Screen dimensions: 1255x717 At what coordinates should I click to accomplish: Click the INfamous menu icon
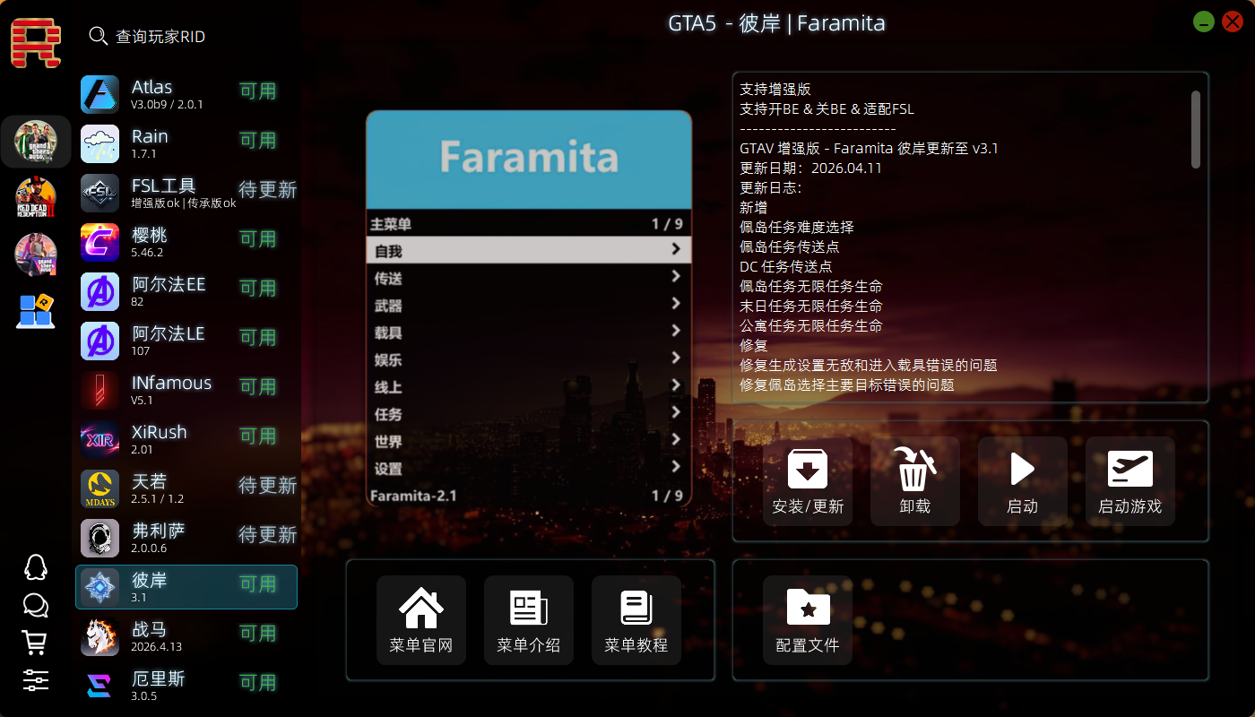(x=100, y=390)
